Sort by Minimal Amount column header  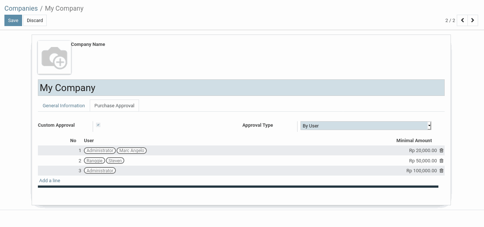(x=414, y=141)
